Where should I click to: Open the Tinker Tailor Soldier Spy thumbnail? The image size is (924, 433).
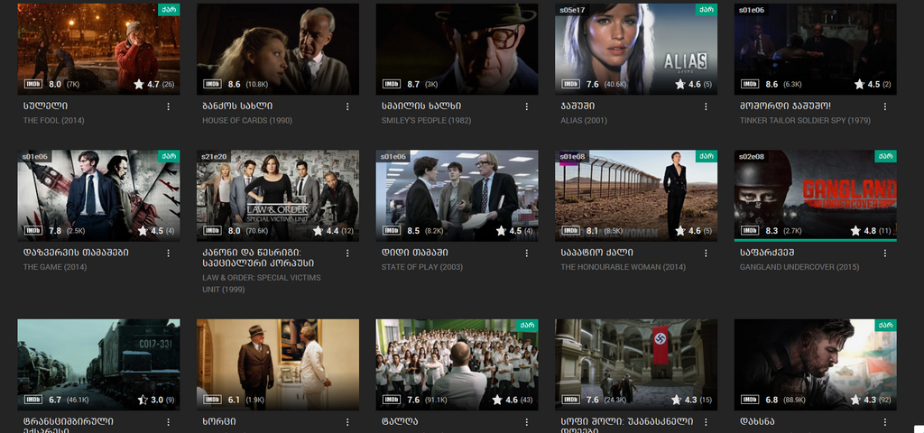pos(816,49)
